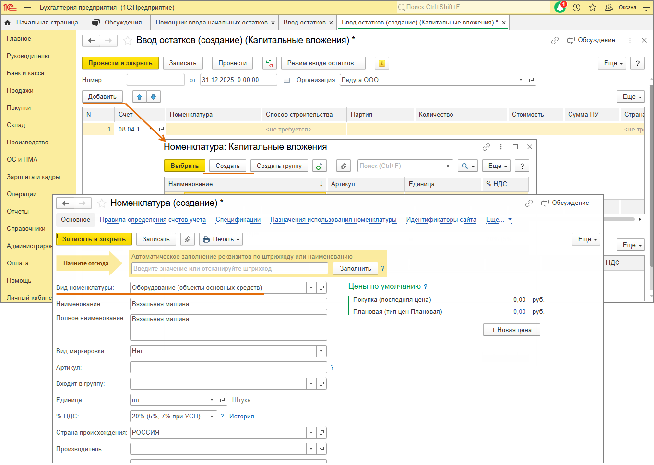Image resolution: width=654 pixels, height=465 pixels.
Task: Open Вид номенклатуры item card icon
Action: click(321, 288)
